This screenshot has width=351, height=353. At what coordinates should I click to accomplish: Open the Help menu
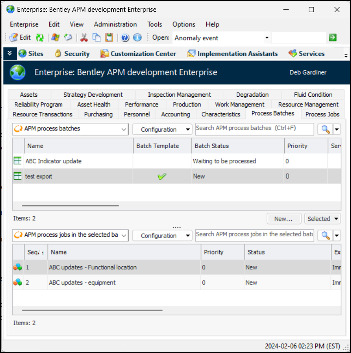212,24
